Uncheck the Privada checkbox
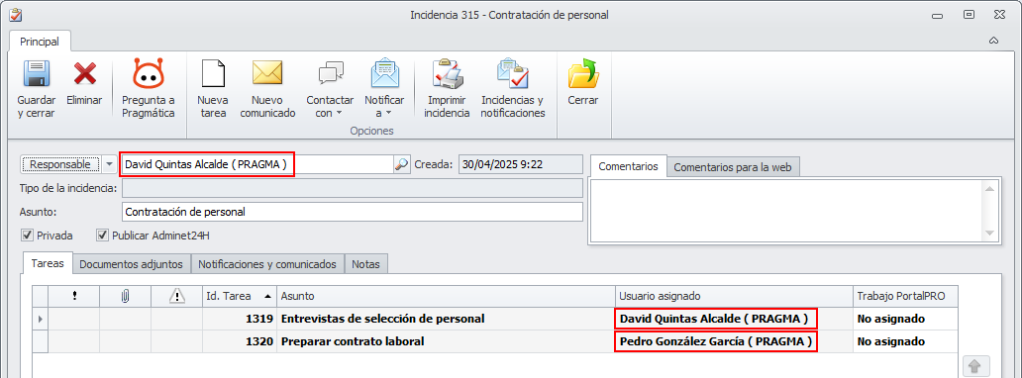Image resolution: width=1022 pixels, height=378 pixels. [27, 236]
